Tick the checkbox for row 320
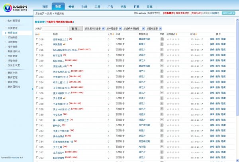The height and width of the screenshot is (162, 239). pos(37,60)
